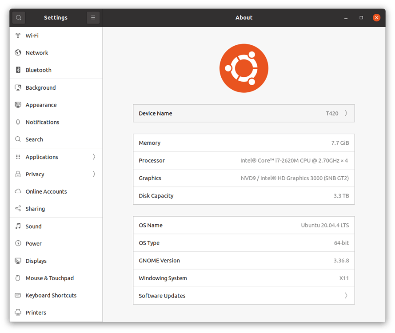Click the Bluetooth icon in the sidebar

click(x=18, y=70)
